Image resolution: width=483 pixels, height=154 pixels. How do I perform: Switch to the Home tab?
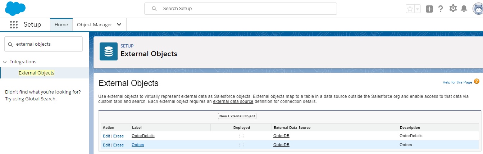pos(61,24)
